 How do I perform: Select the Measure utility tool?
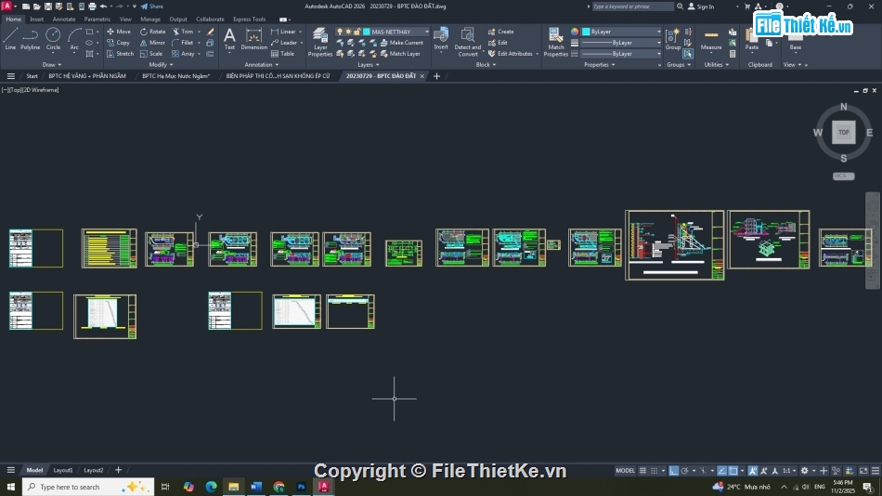711,39
